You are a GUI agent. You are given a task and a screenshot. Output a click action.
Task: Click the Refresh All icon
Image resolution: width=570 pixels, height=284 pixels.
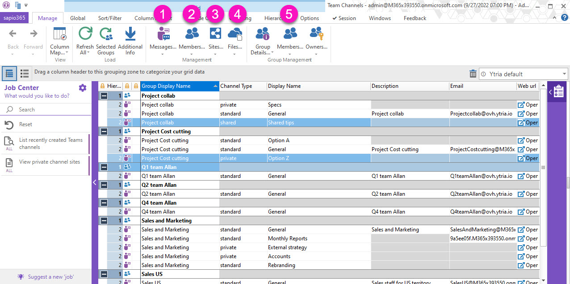85,35
